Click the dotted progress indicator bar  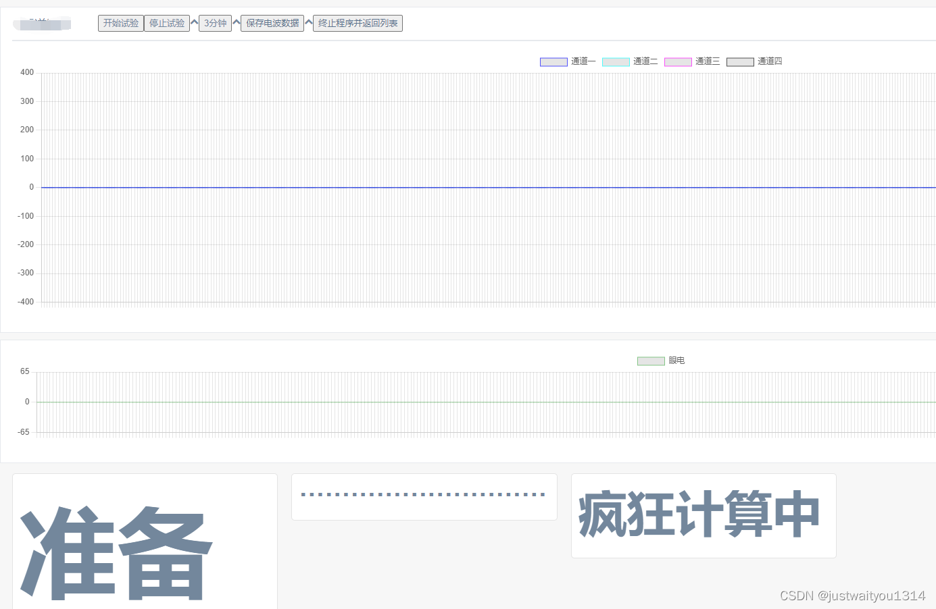point(423,495)
